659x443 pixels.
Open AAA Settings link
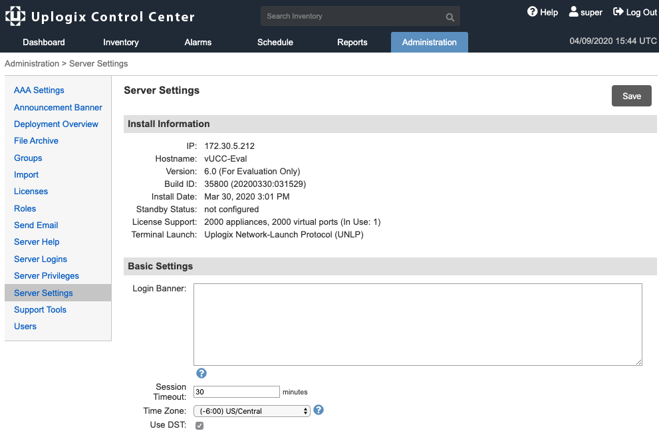39,90
